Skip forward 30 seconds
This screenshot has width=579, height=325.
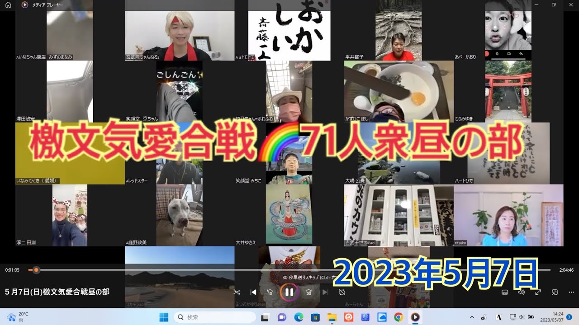308,292
